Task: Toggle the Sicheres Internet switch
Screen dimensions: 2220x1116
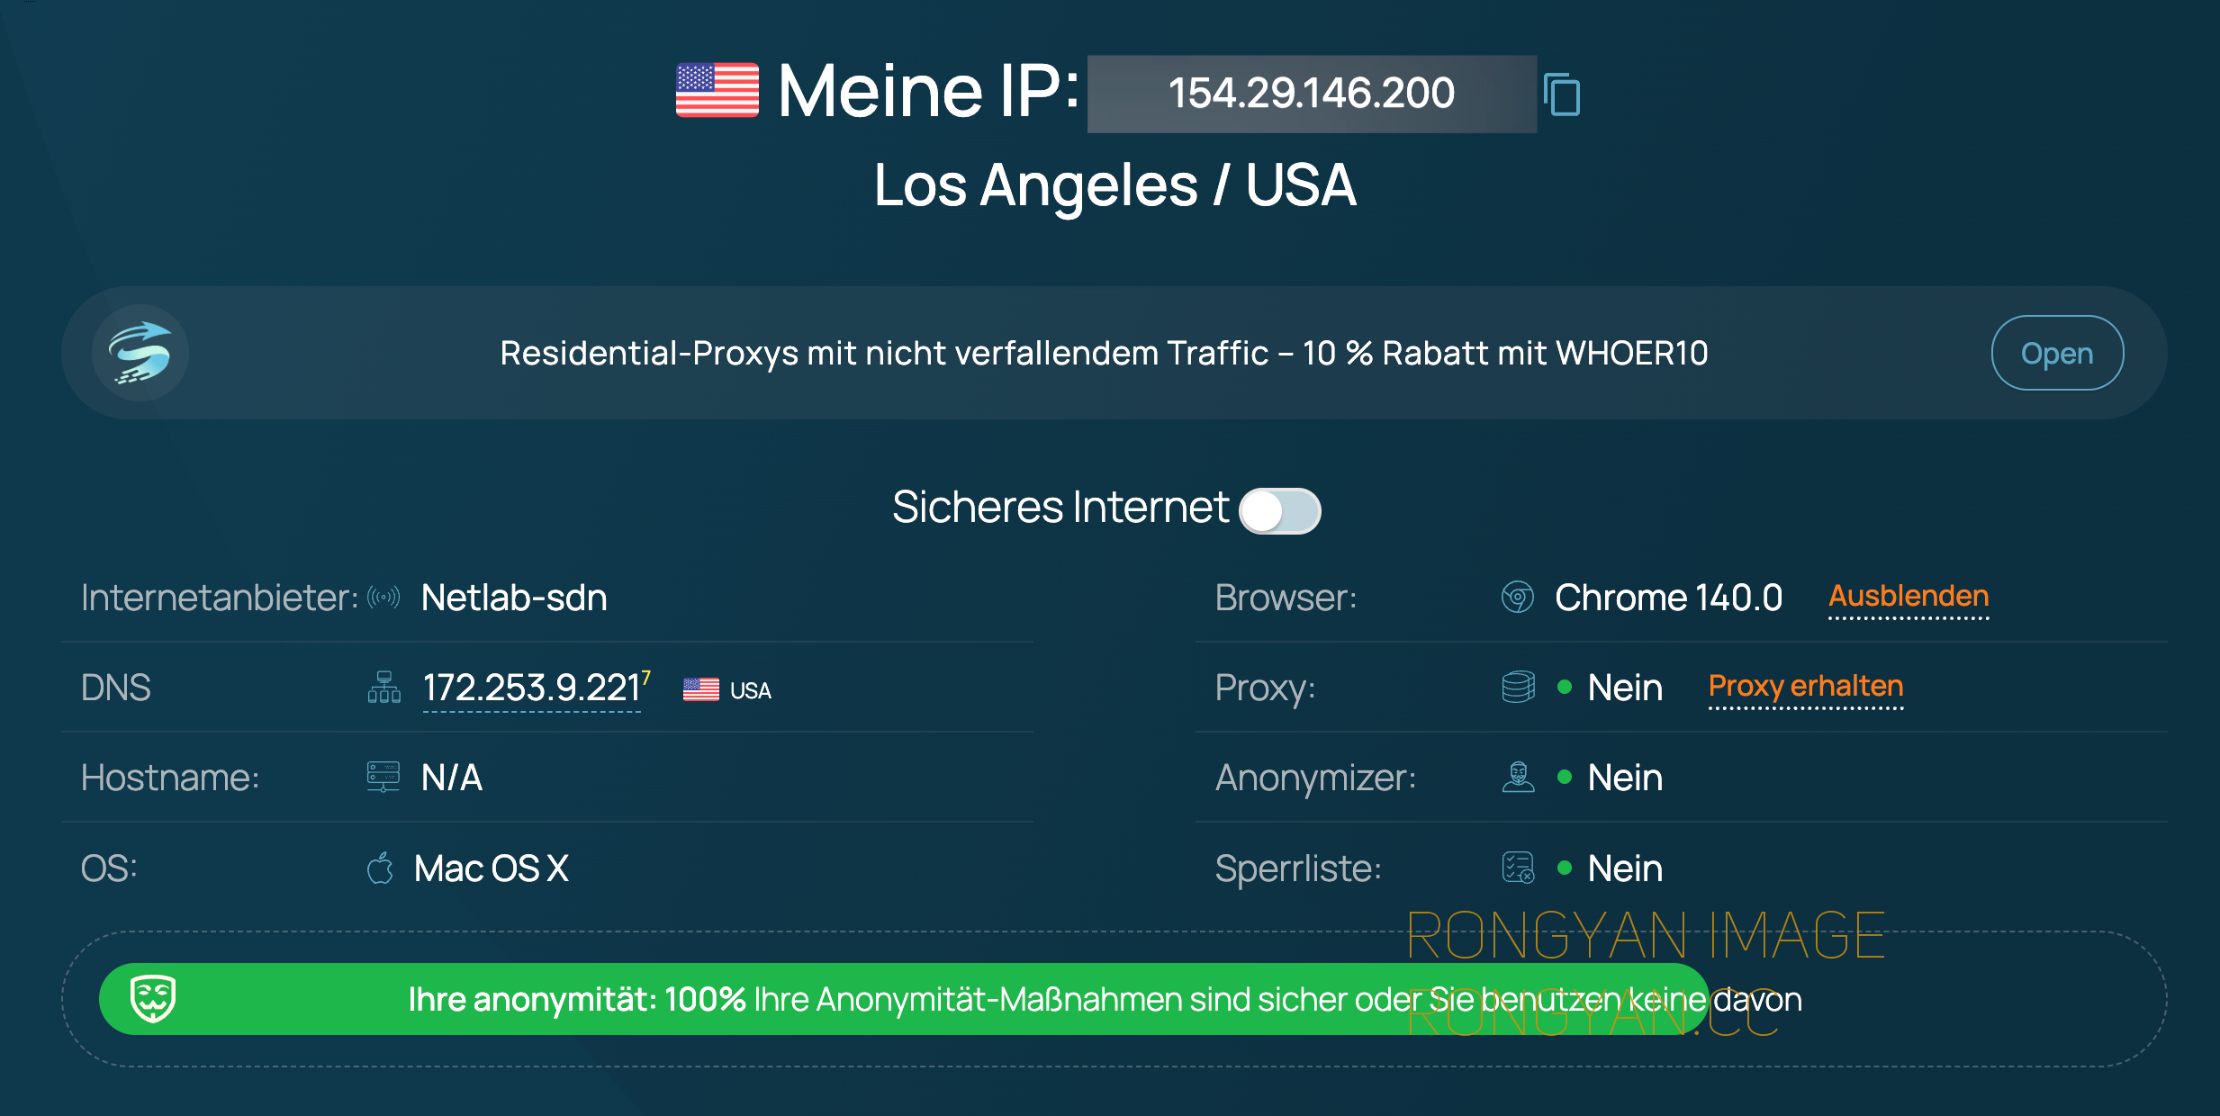Action: [1279, 511]
